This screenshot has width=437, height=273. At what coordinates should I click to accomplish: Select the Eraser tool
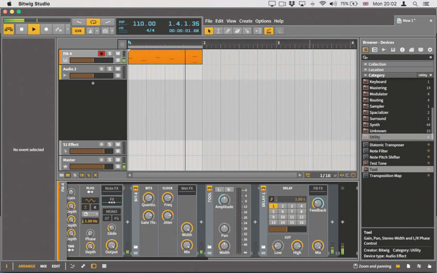point(237,31)
